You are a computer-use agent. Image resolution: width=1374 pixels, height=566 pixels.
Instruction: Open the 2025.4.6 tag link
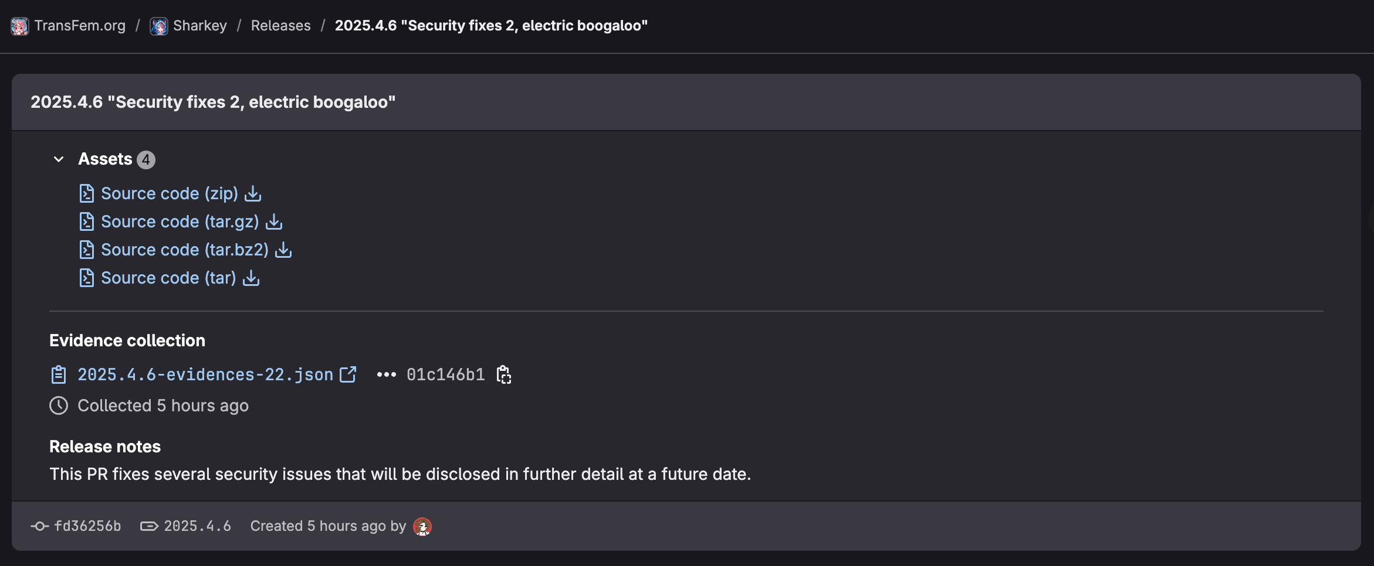[x=197, y=526]
